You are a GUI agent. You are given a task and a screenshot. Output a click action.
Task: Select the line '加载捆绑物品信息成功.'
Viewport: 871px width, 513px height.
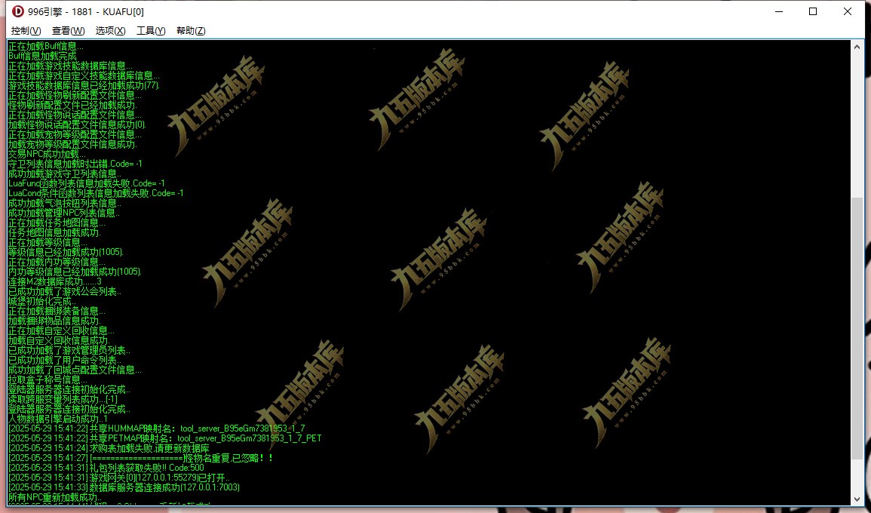coord(54,320)
